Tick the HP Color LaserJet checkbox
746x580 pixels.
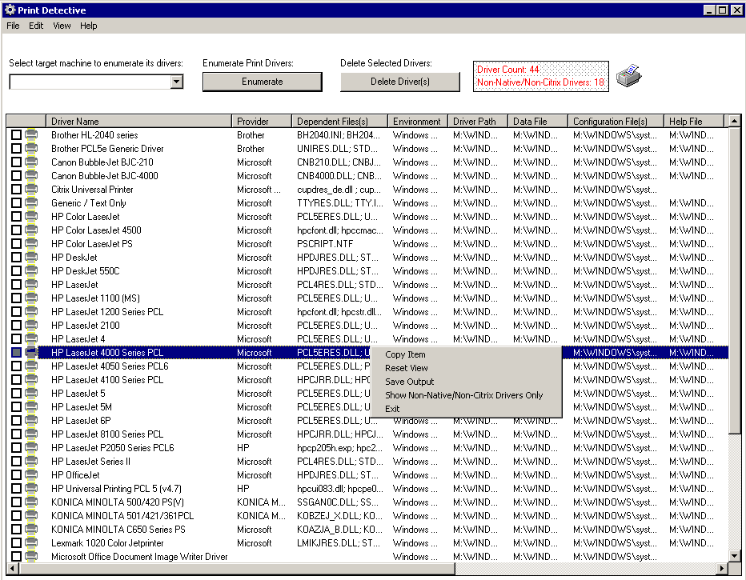coord(16,217)
